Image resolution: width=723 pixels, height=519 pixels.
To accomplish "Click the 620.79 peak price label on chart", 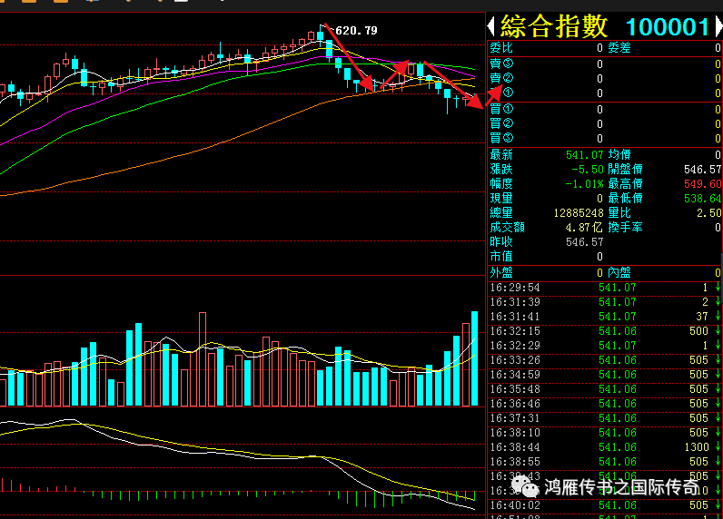I will coord(356,31).
